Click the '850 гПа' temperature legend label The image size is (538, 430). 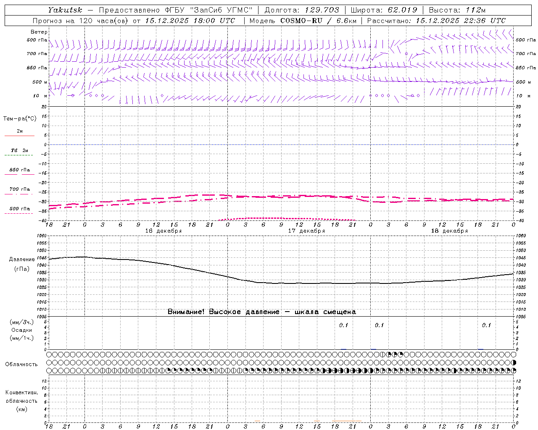click(x=20, y=170)
